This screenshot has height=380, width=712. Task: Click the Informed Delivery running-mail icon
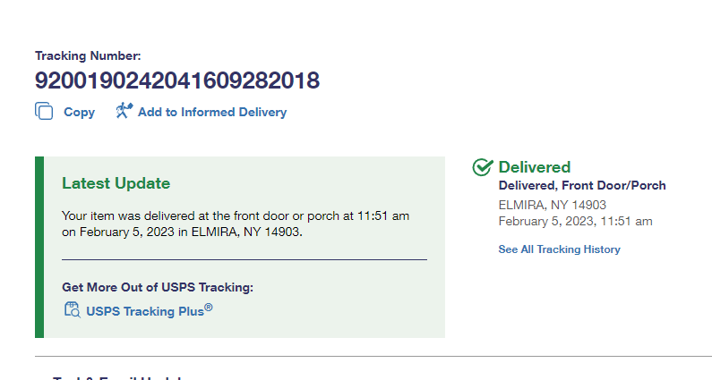(x=124, y=111)
